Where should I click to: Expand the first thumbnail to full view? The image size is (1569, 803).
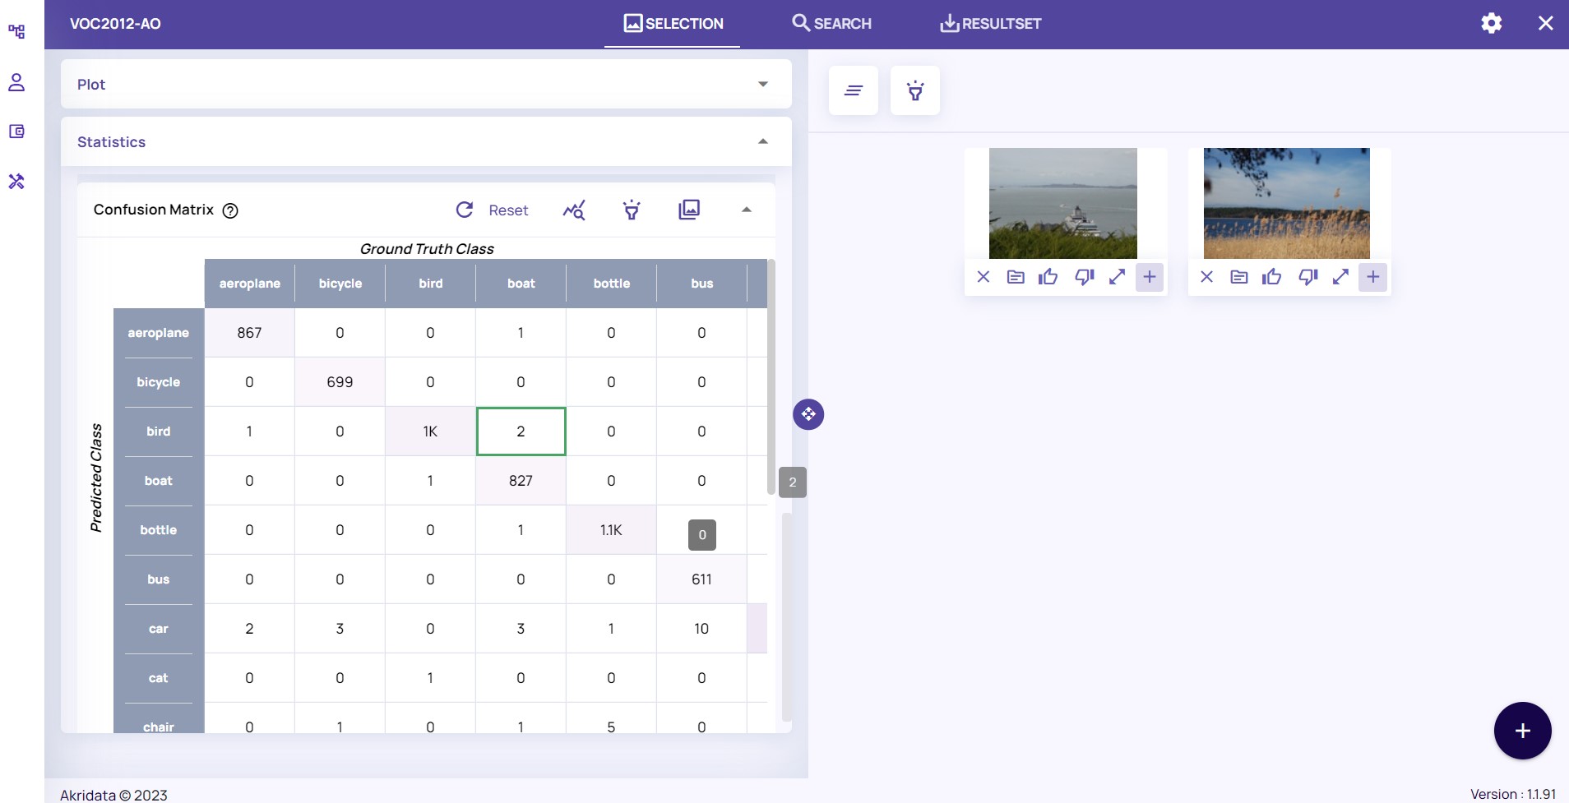tap(1117, 277)
